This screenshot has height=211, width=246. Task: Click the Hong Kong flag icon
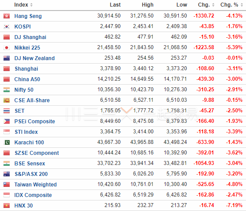[7, 16]
